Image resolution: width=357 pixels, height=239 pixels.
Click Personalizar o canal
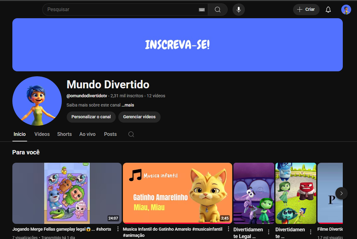click(x=91, y=117)
